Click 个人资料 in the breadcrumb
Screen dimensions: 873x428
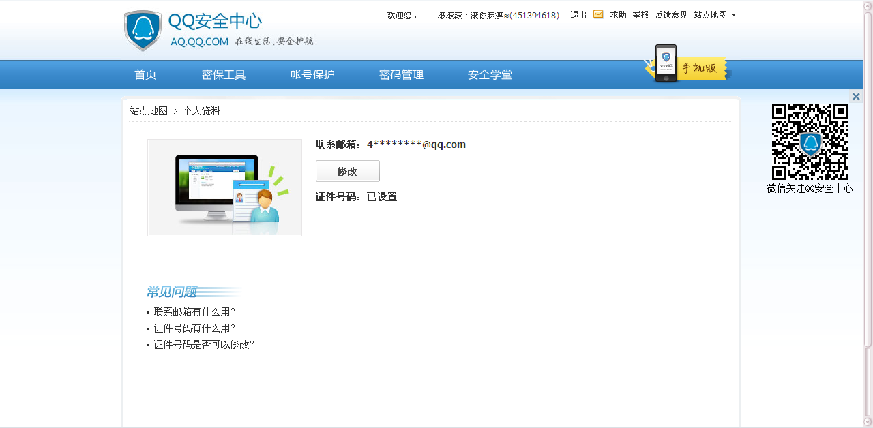click(201, 111)
